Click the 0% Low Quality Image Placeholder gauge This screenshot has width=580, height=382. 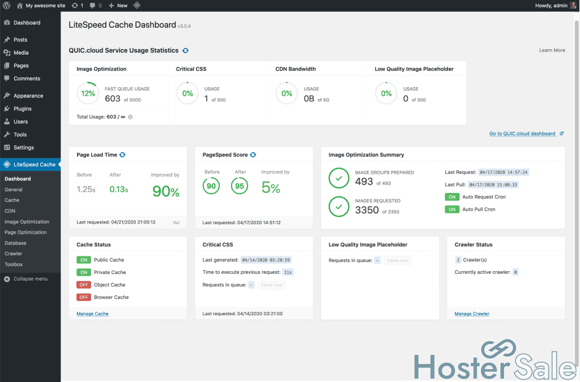tap(386, 93)
